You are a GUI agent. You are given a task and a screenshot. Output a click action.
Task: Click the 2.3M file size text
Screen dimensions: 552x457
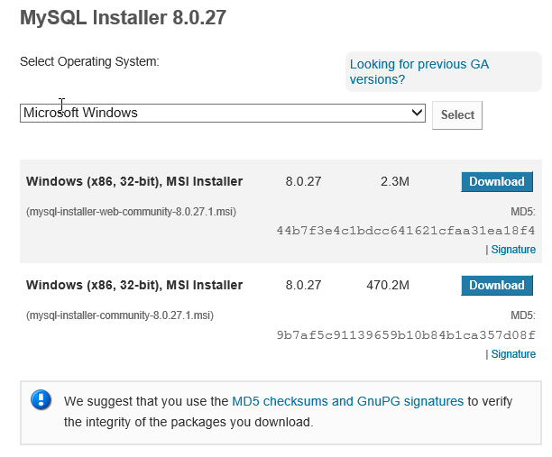[x=395, y=181]
